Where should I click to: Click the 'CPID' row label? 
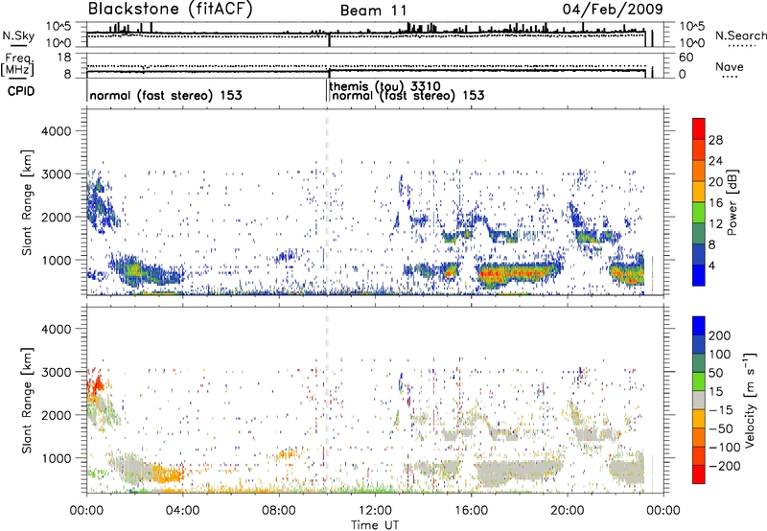[x=21, y=91]
